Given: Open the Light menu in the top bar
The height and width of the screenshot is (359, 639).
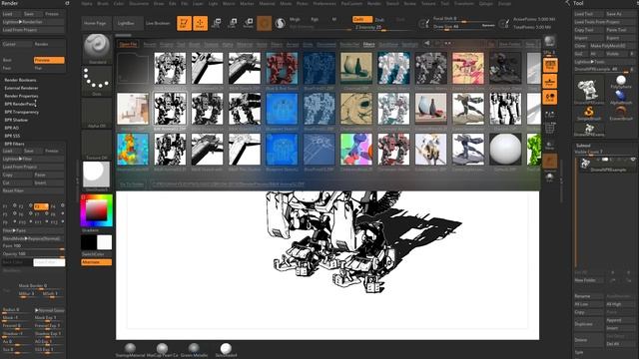Looking at the screenshot, I should click(213, 3).
